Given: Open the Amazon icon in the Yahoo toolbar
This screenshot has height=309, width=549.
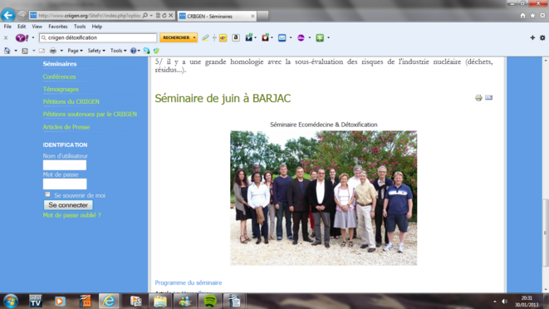Looking at the screenshot, I should [236, 37].
